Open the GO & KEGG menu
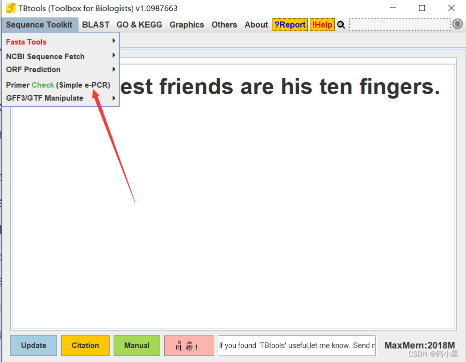This screenshot has height=362, width=466. (139, 25)
